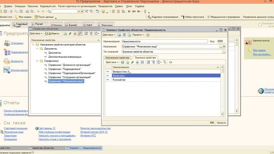The height and width of the screenshot is (154, 274).
Task: Open the Перейти dropdown menu
Action: point(138,35)
